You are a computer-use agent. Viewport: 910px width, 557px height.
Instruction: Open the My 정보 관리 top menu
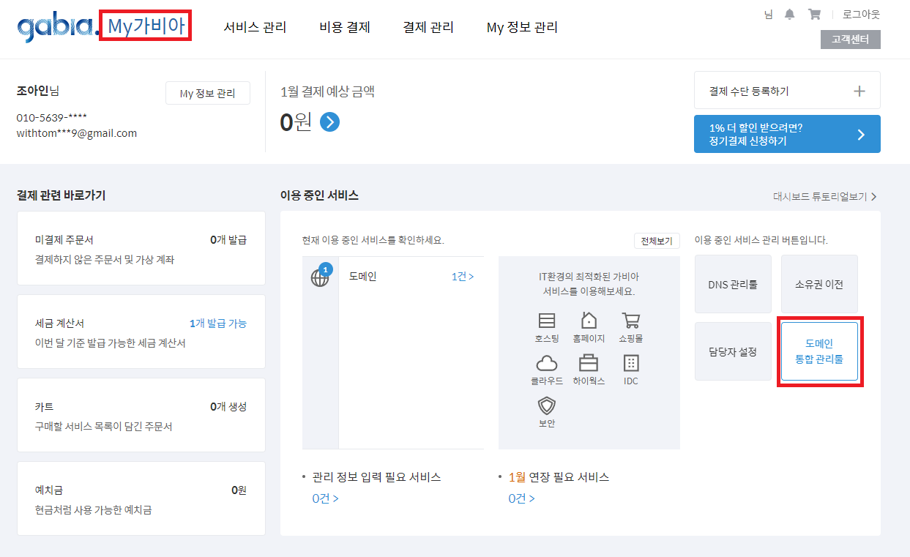click(522, 27)
